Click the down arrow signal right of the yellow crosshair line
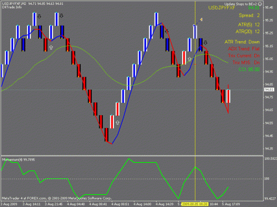The width and height of the screenshot is (277, 207). click(x=205, y=42)
